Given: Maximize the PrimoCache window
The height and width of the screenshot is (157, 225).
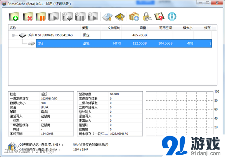Looking at the screenshot, I should pos(208,3).
